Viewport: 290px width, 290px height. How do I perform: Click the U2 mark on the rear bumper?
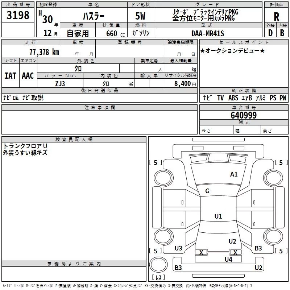pos(258,268)
